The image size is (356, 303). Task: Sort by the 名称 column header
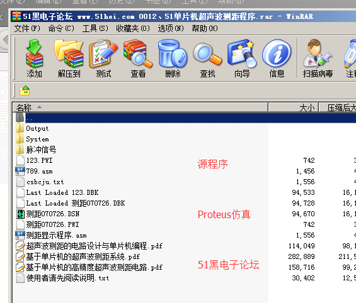point(140,107)
